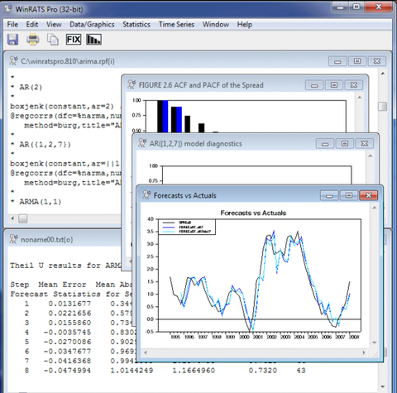Click the arima.rpf scroll up arrow
This screenshot has width=397, height=393.
pos(383,74)
